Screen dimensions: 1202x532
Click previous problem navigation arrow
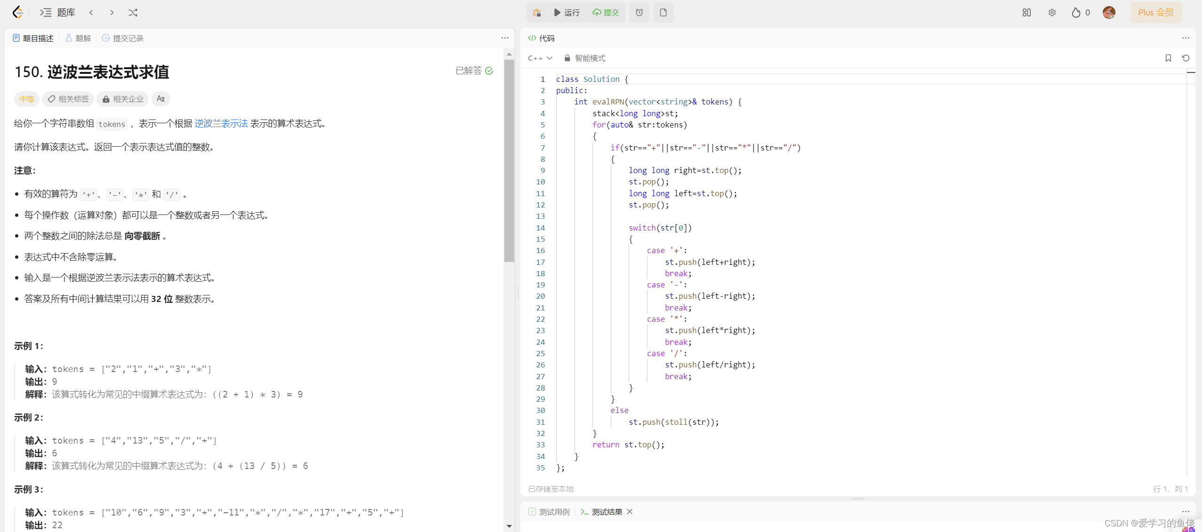[x=91, y=11]
